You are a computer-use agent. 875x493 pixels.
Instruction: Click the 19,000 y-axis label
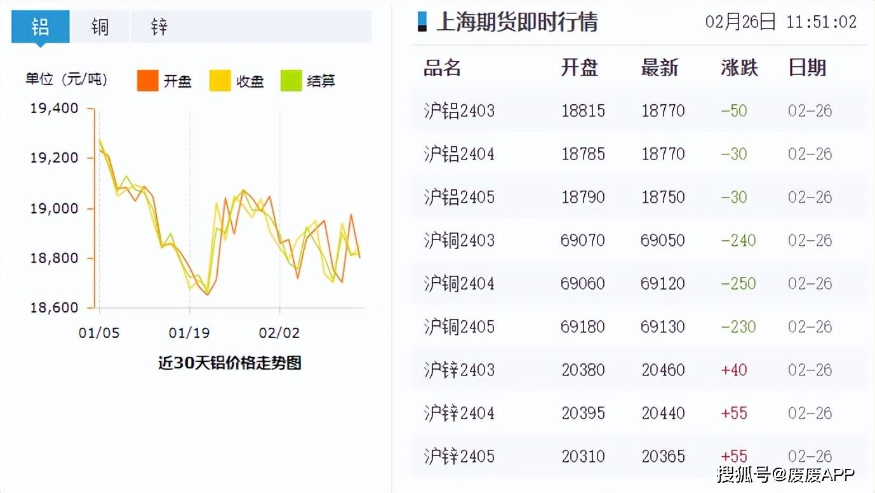55,208
